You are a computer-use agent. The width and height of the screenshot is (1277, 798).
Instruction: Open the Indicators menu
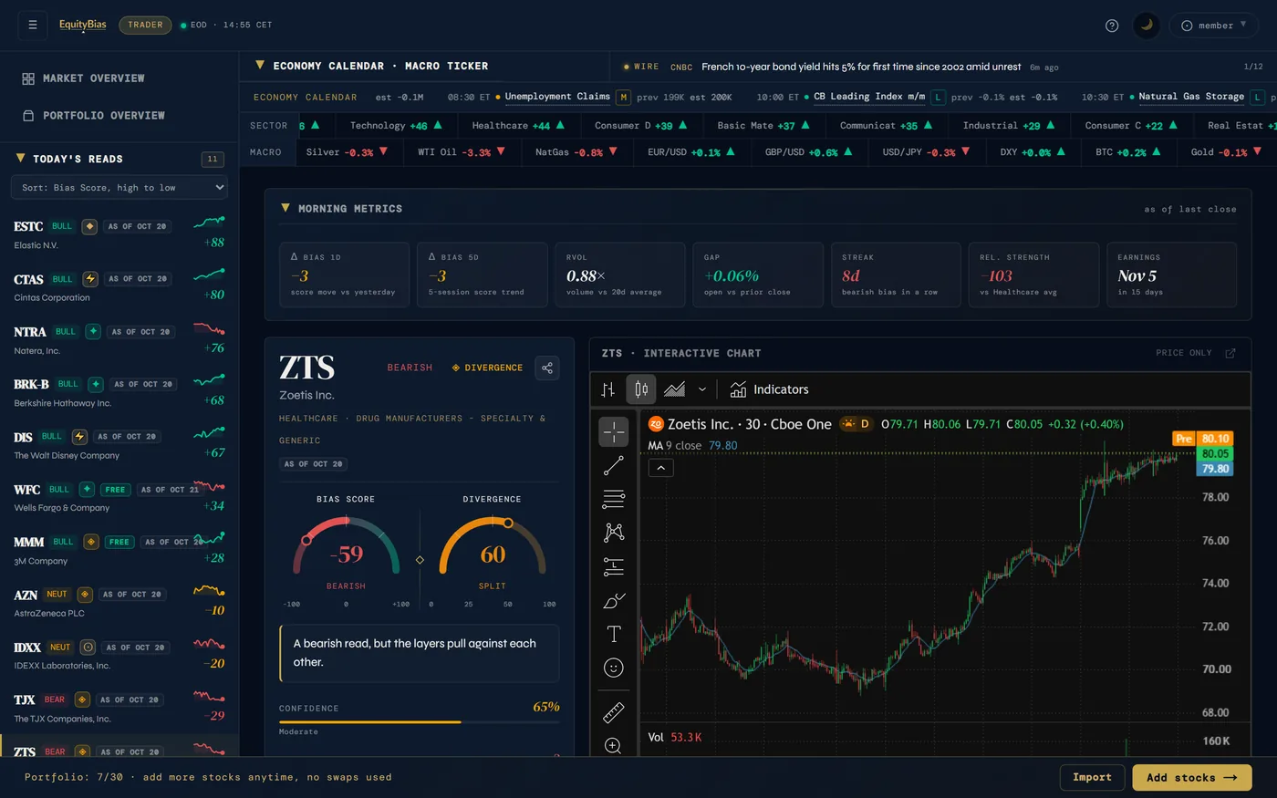769,389
